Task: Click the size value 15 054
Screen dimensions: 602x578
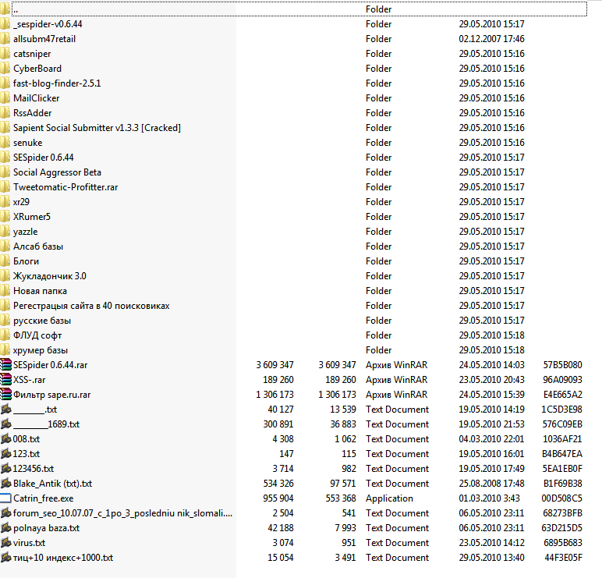Action: coord(280,558)
